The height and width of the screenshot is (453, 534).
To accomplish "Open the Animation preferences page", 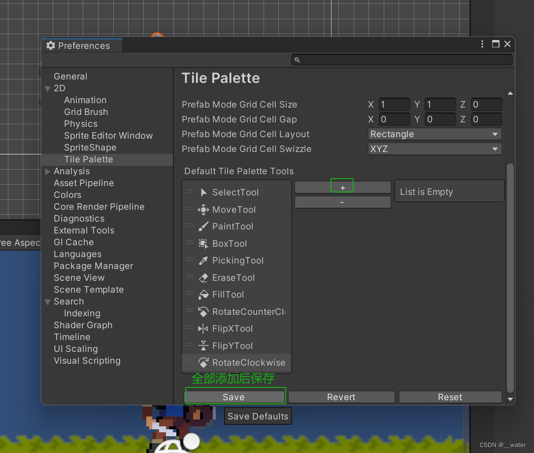I will click(x=85, y=100).
